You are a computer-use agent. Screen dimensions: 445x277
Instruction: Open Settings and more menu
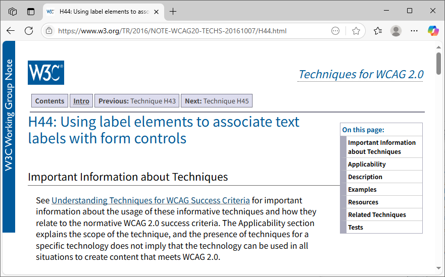pyautogui.click(x=414, y=31)
